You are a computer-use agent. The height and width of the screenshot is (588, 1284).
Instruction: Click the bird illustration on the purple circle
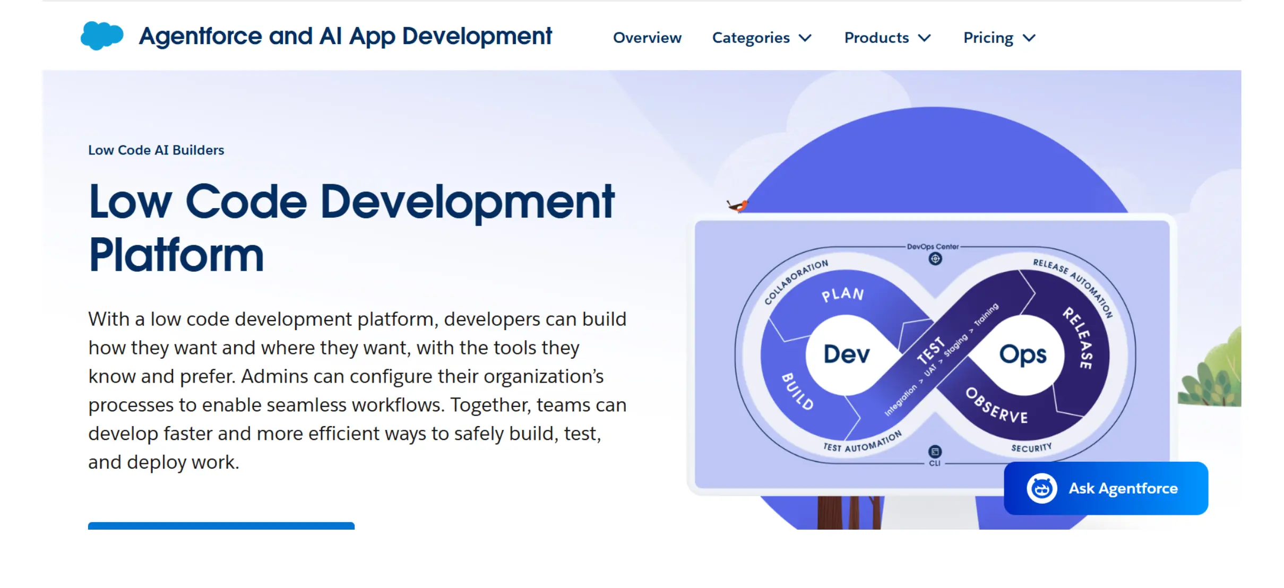(x=738, y=204)
